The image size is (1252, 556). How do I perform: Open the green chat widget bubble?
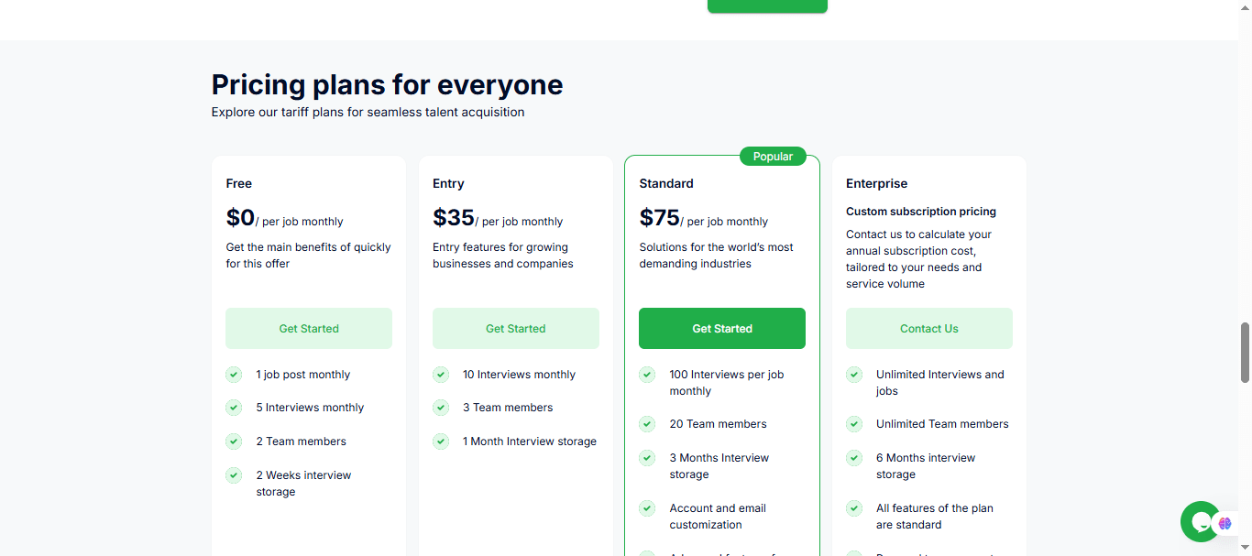click(x=1199, y=521)
